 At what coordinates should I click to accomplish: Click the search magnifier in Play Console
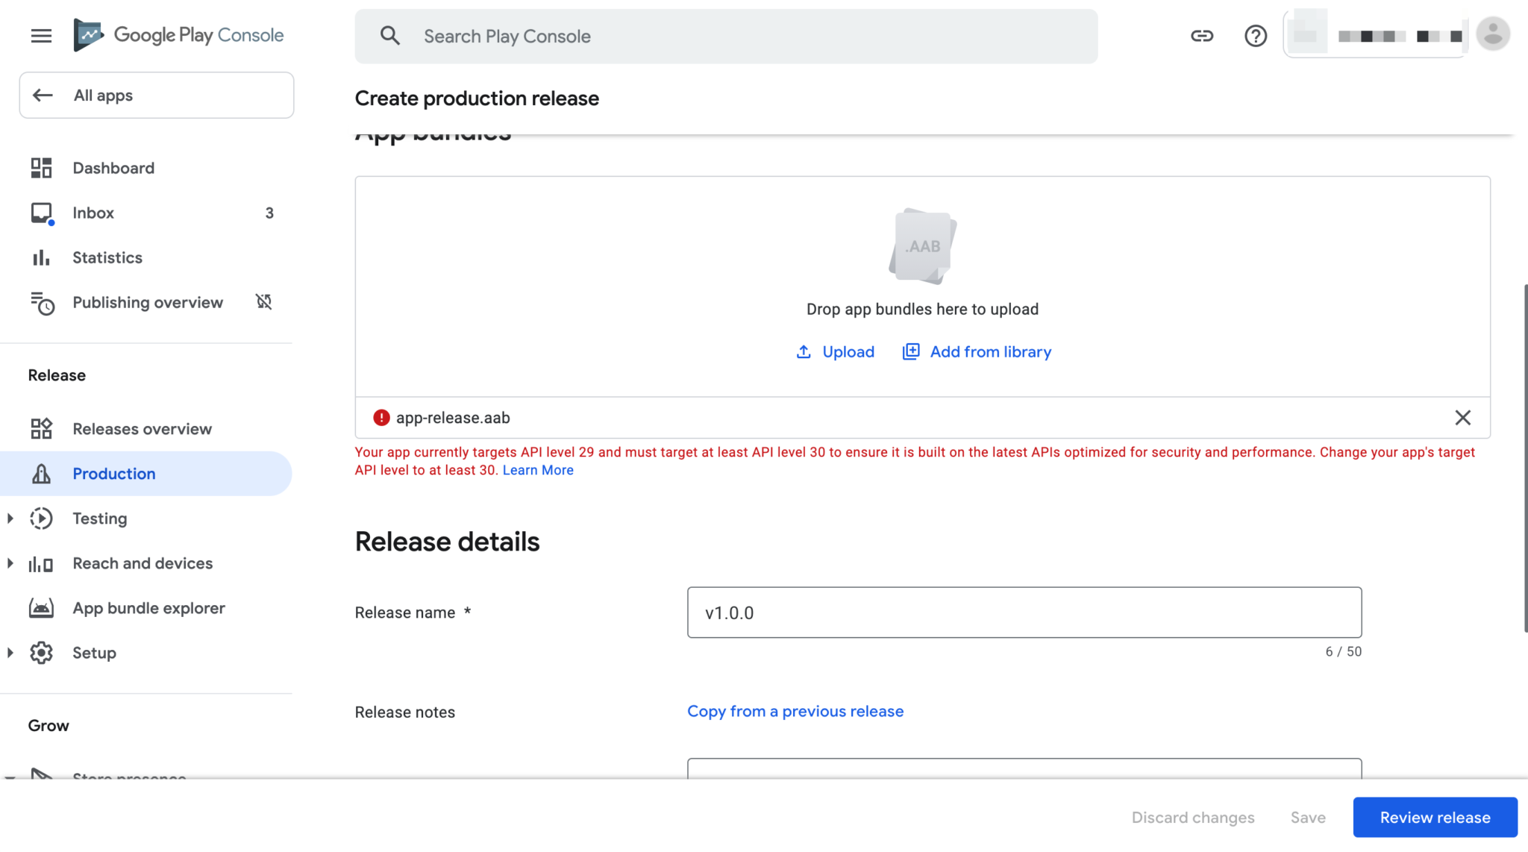[x=390, y=35]
